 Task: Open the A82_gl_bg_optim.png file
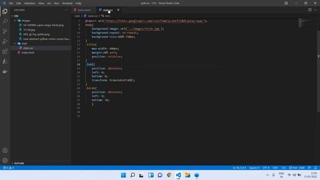pos(36,34)
